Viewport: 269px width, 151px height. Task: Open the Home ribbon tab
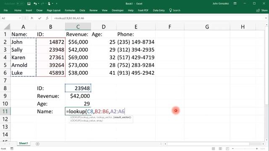click(18, 10)
